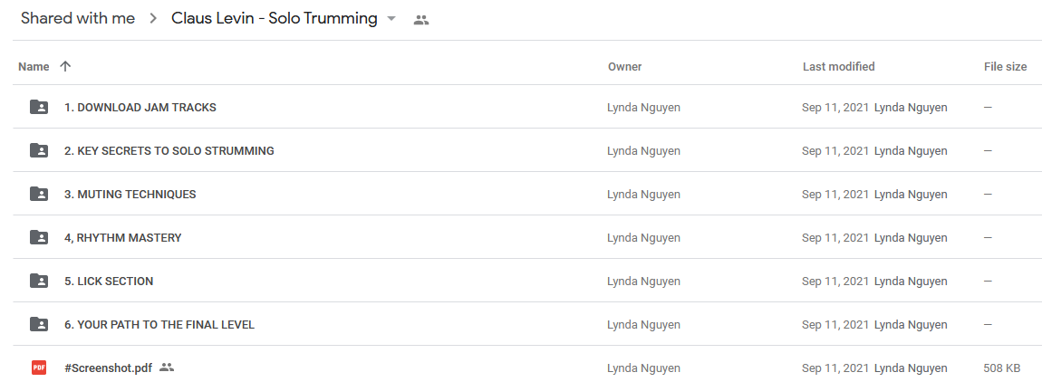This screenshot has width=1042, height=382.
Task: Click the red PDF icon of #Screenshot.pdf
Action: tap(39, 368)
